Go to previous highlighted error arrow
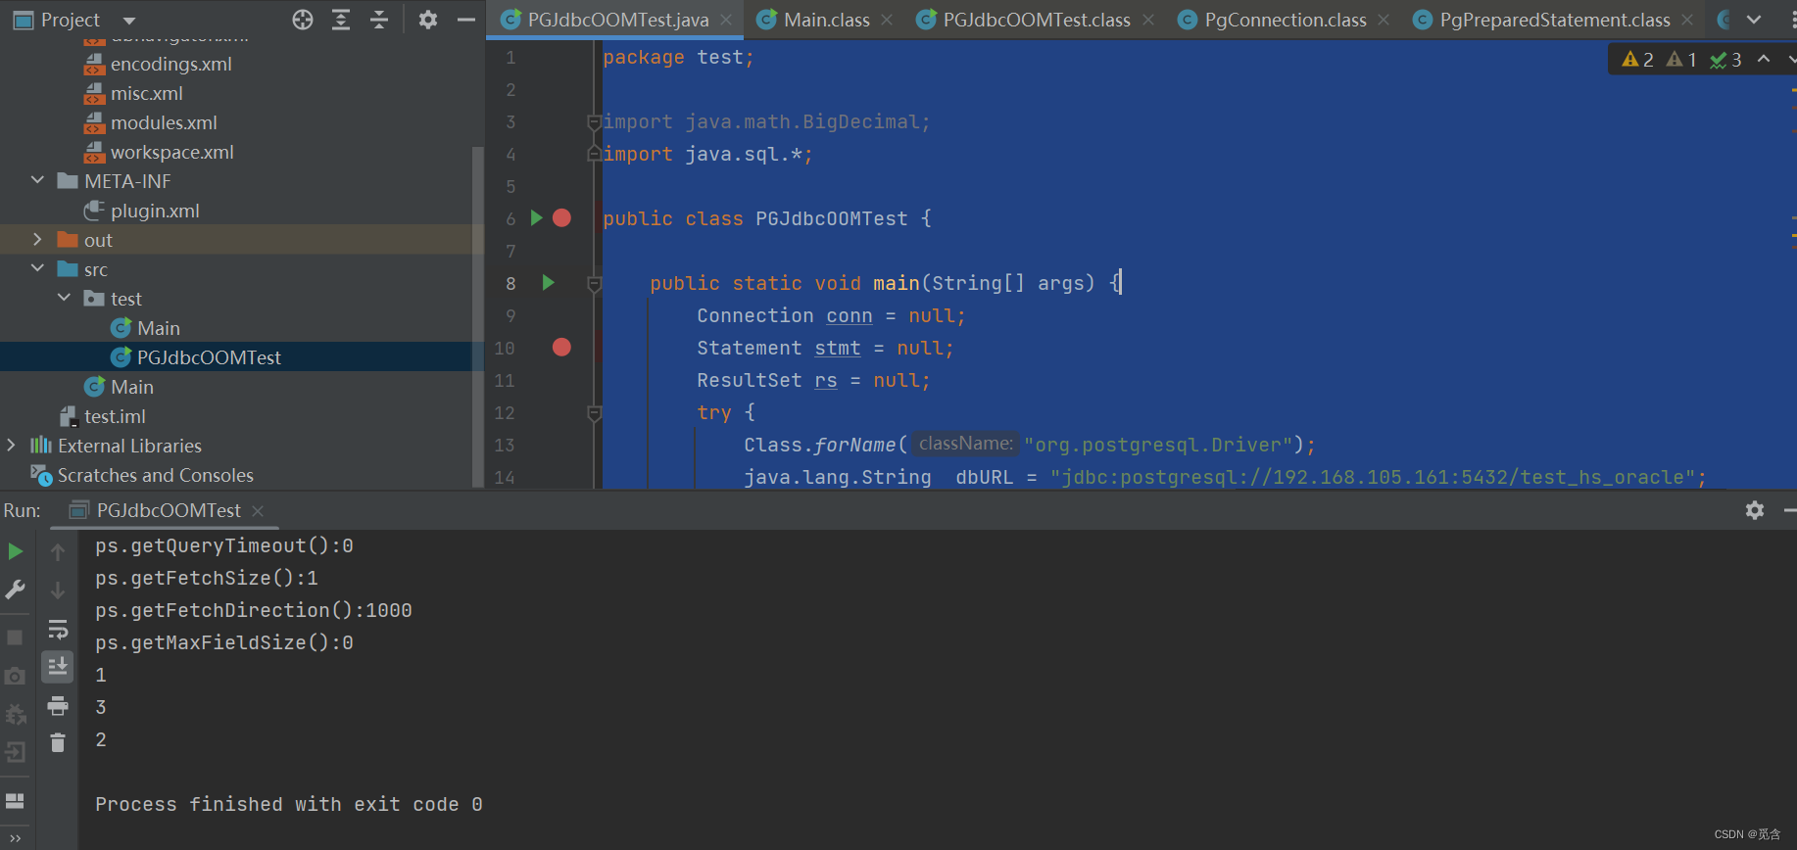The height and width of the screenshot is (850, 1797). [1764, 59]
